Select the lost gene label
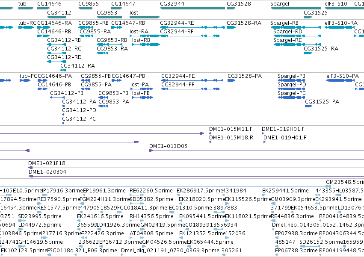This screenshot has height=257, width=364. click(134, 12)
